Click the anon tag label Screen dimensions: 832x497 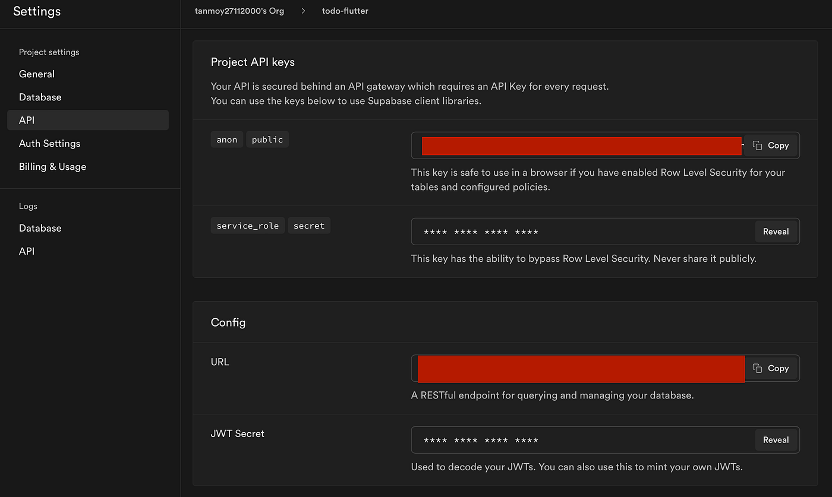[x=227, y=140]
